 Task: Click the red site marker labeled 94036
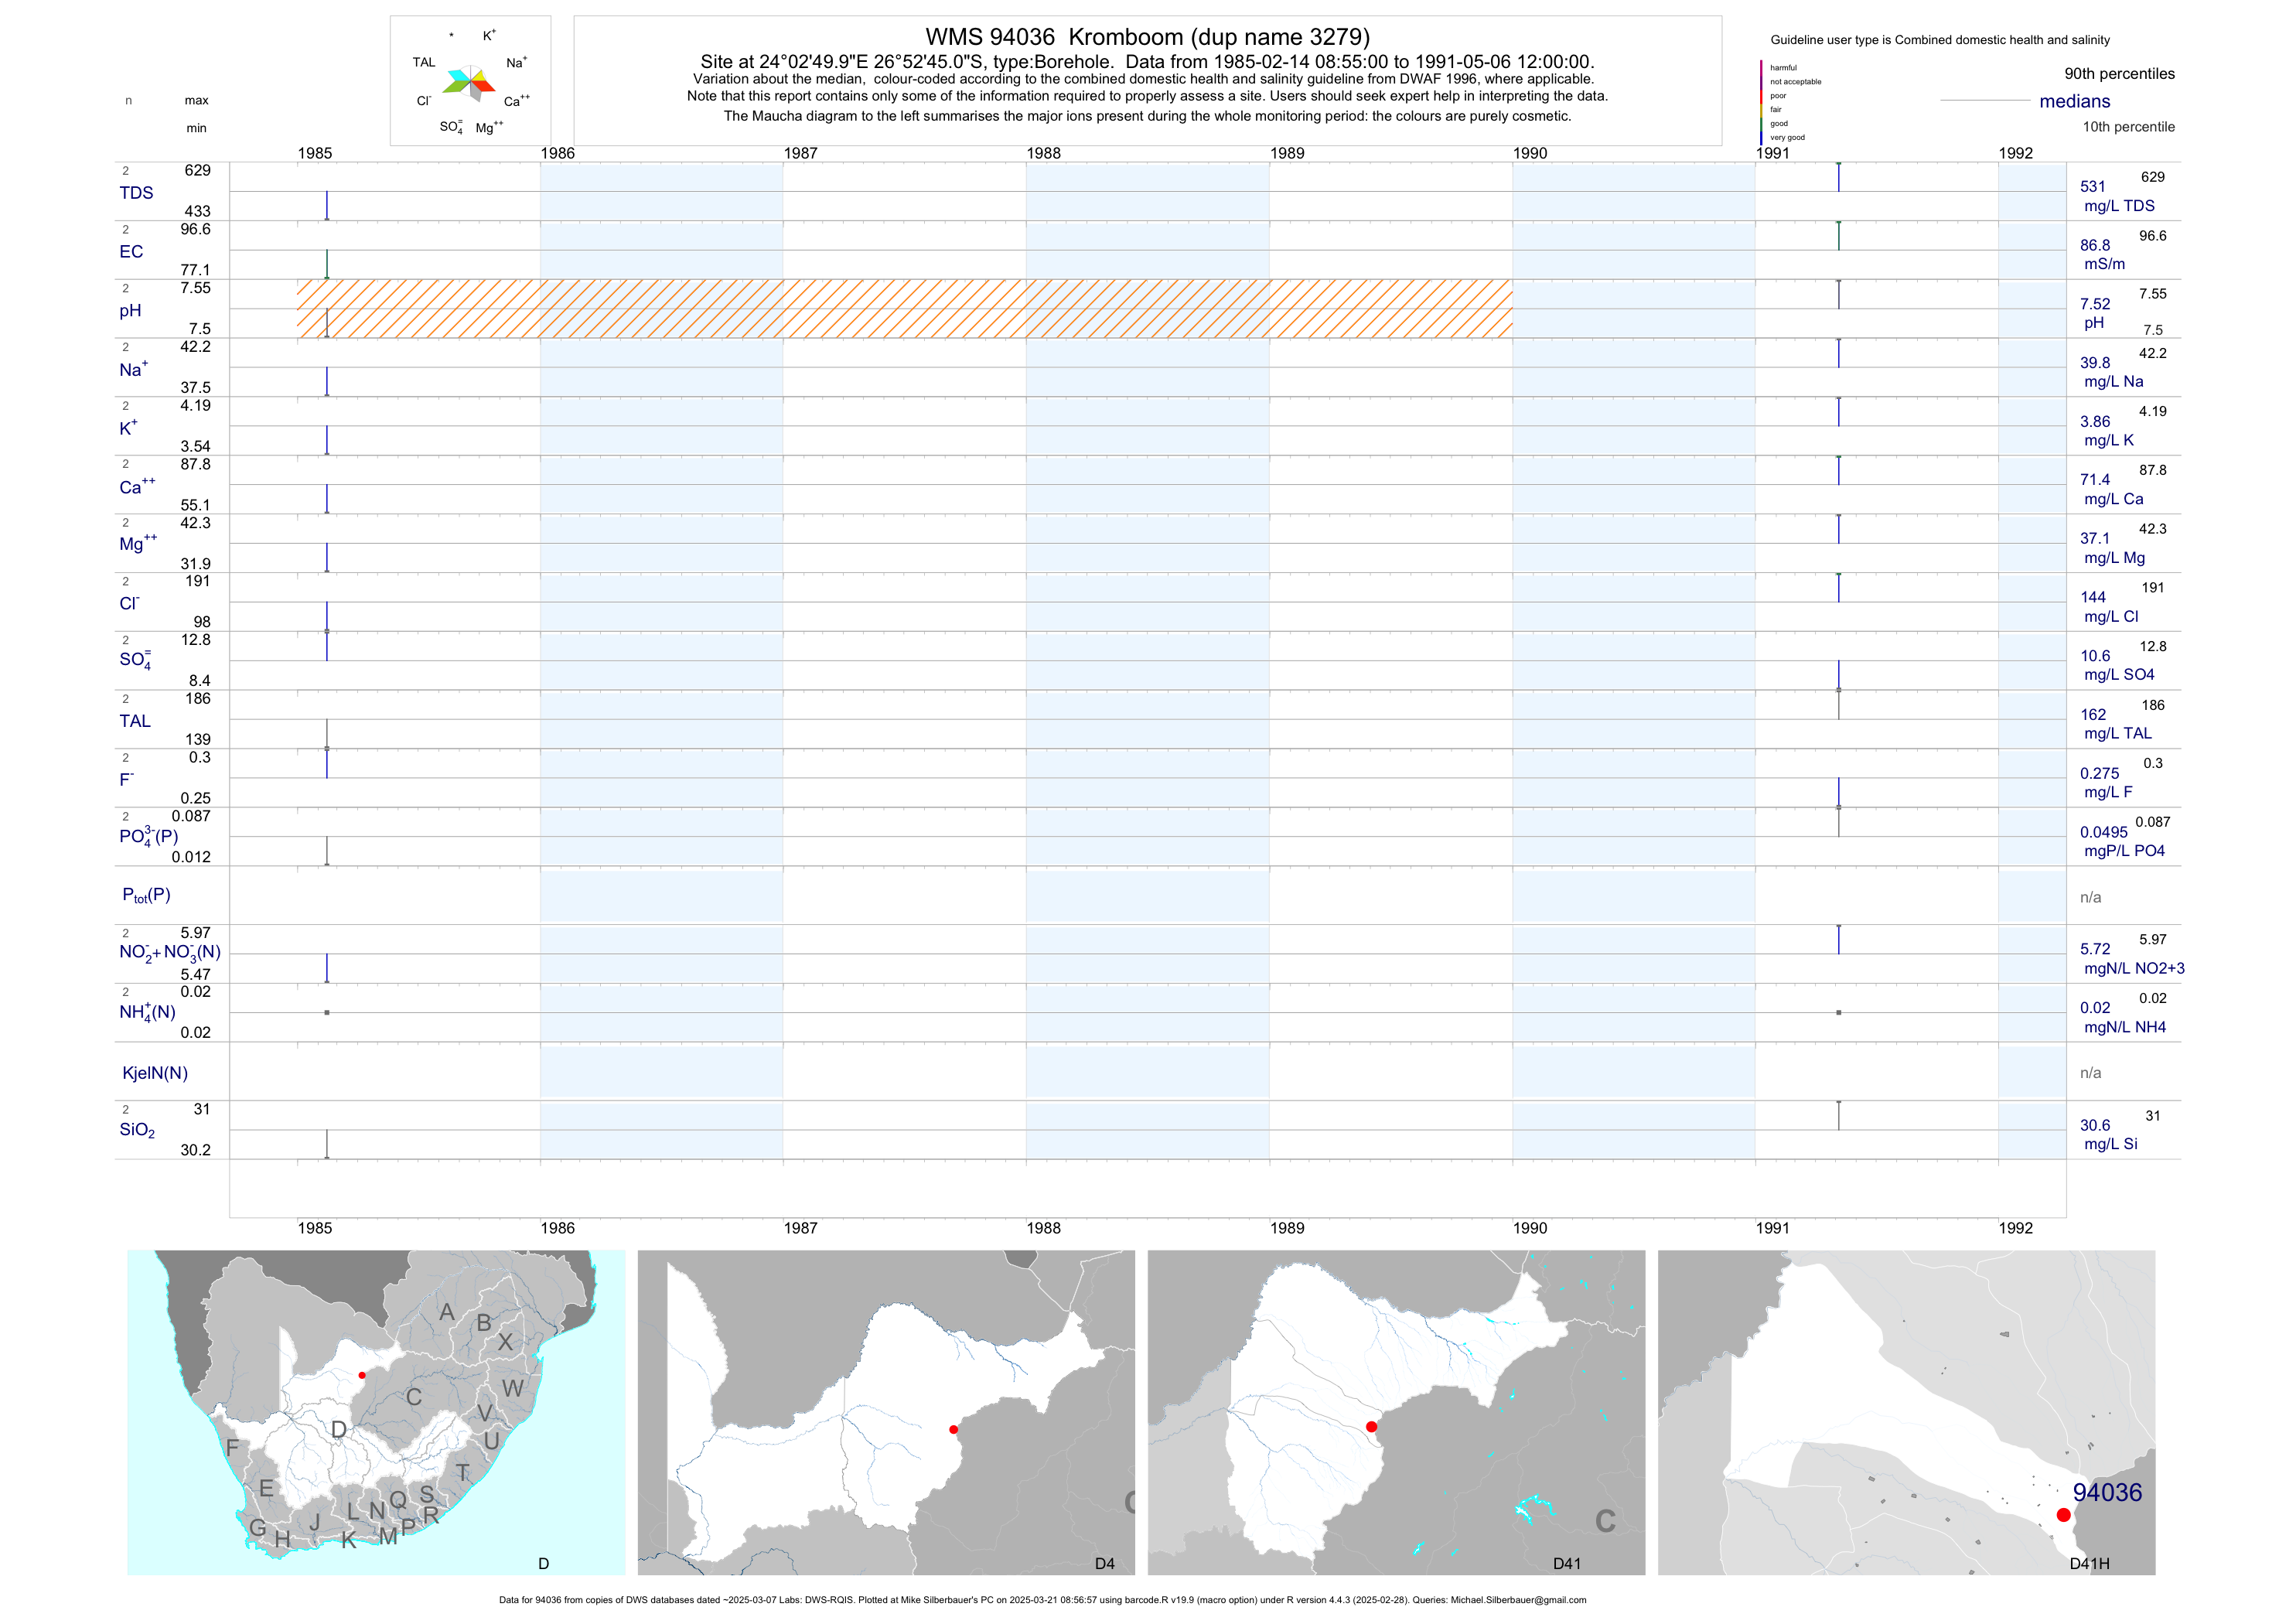coord(2063,1515)
